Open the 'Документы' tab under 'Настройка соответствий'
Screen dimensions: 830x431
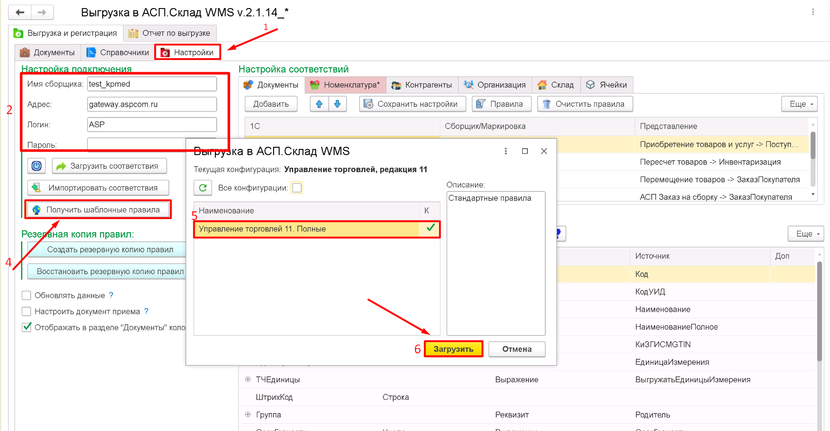pos(272,85)
